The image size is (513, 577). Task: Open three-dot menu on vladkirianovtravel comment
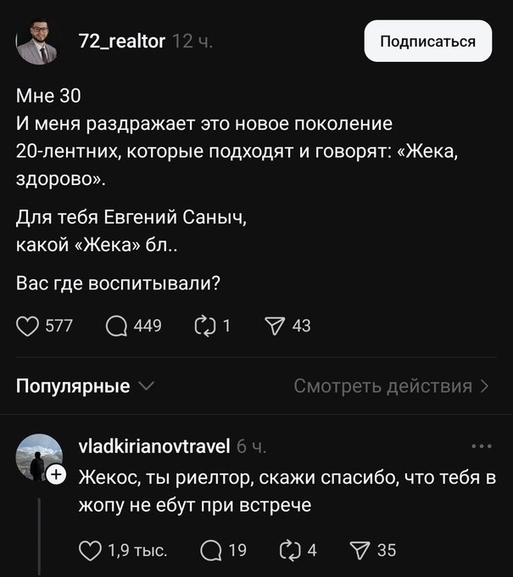tap(480, 446)
